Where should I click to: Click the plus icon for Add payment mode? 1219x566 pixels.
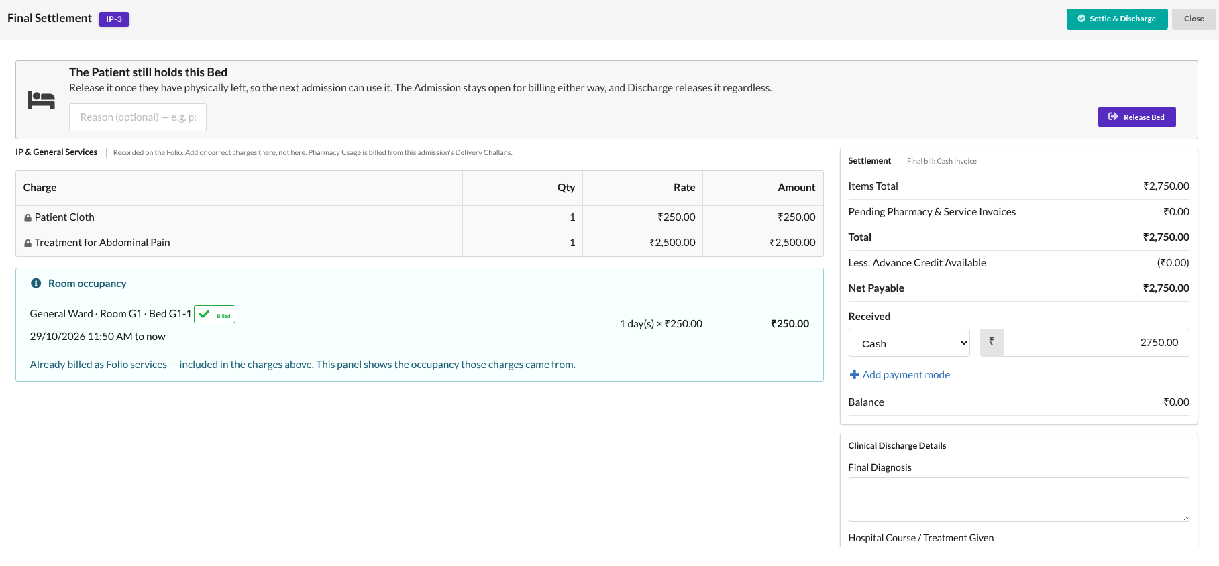coord(854,375)
